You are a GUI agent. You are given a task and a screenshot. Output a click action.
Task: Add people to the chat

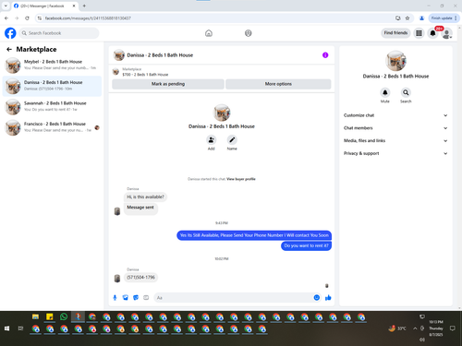[211, 140]
